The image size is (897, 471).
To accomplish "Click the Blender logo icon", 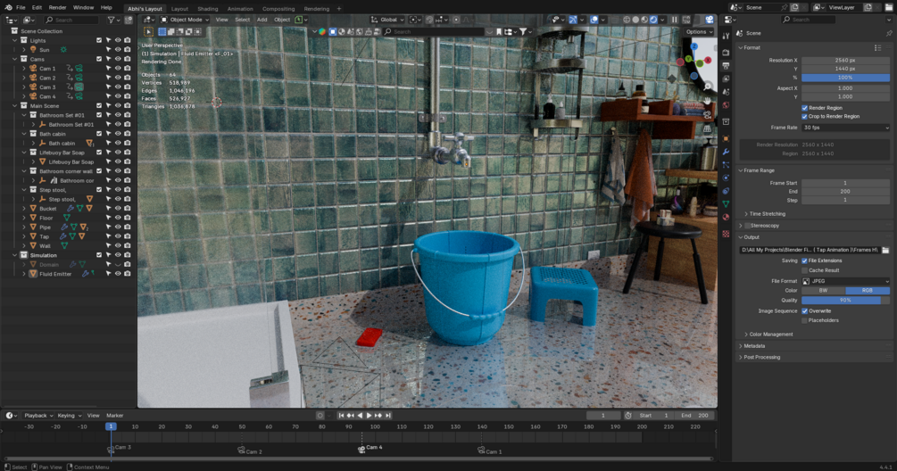I will [8, 7].
